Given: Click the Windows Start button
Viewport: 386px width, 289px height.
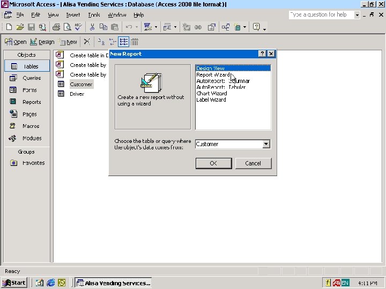Looking at the screenshot, I should coord(14,283).
